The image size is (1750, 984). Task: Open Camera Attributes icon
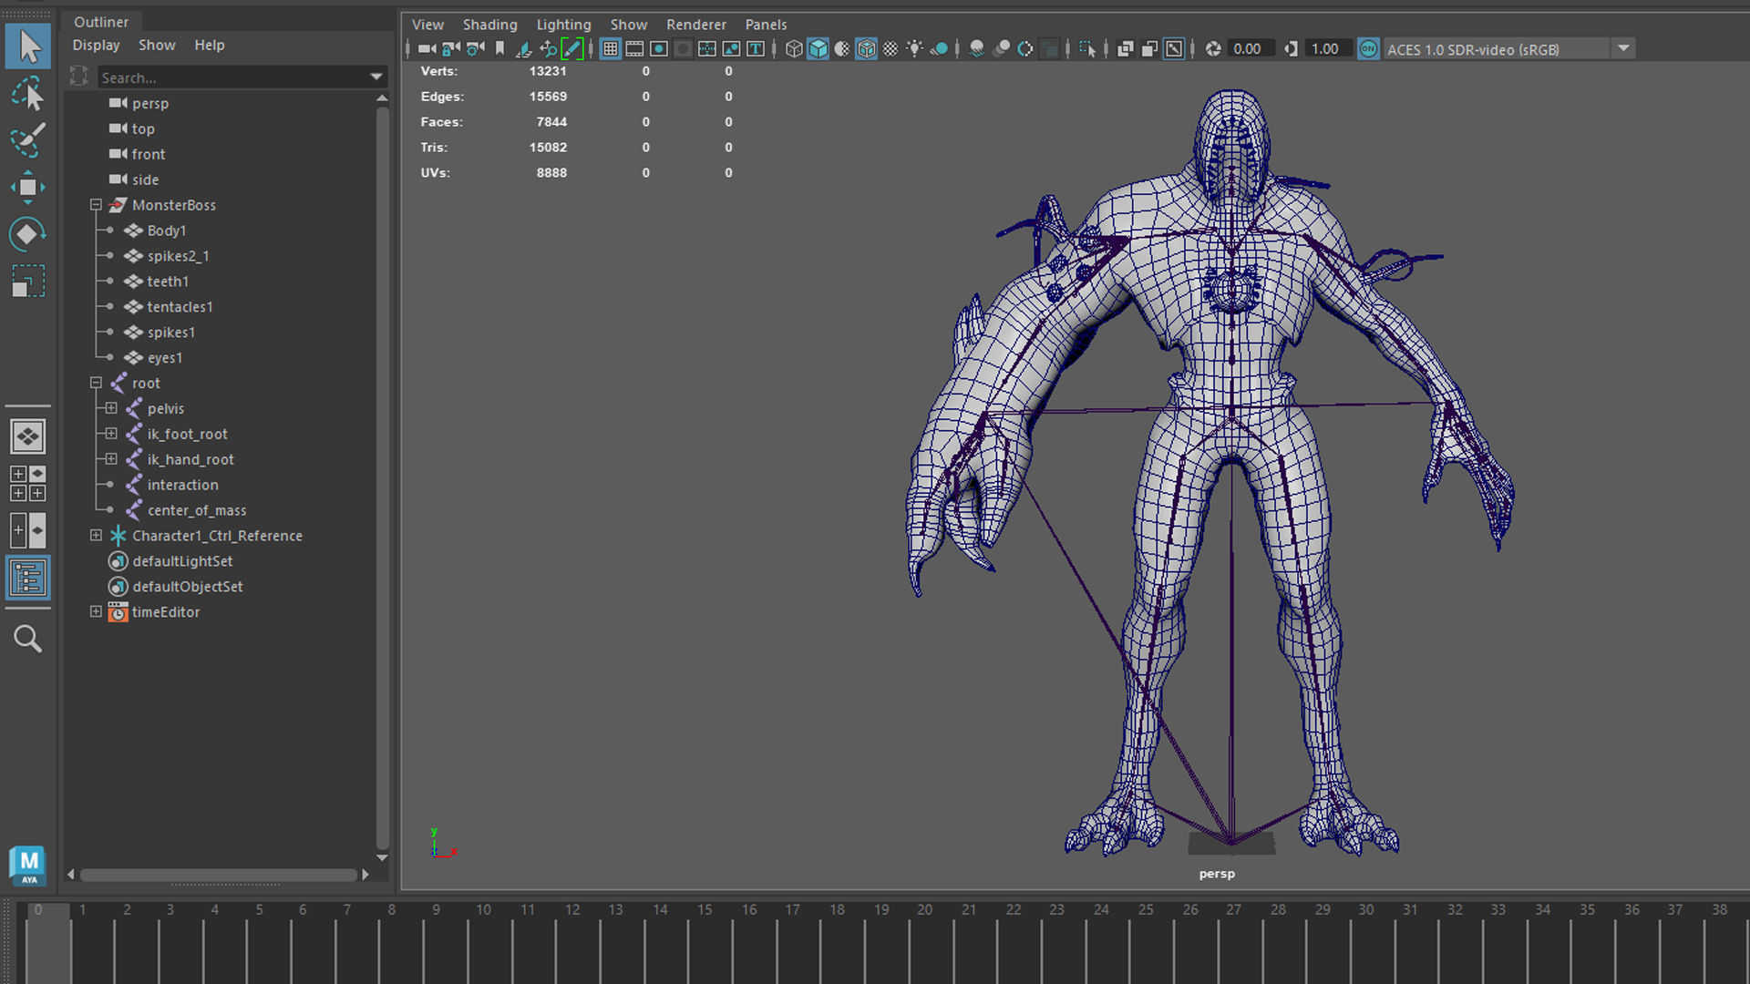[x=475, y=49]
